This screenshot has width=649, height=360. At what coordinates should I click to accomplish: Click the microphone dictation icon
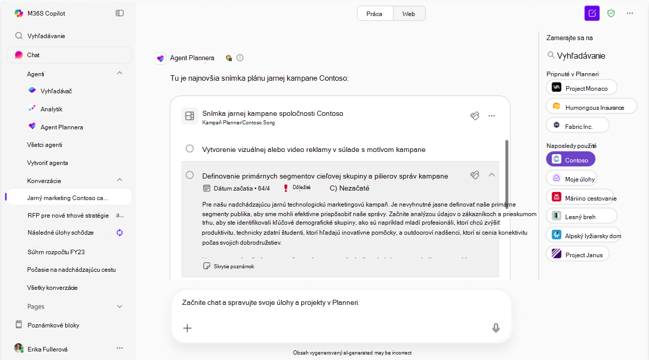coord(496,328)
